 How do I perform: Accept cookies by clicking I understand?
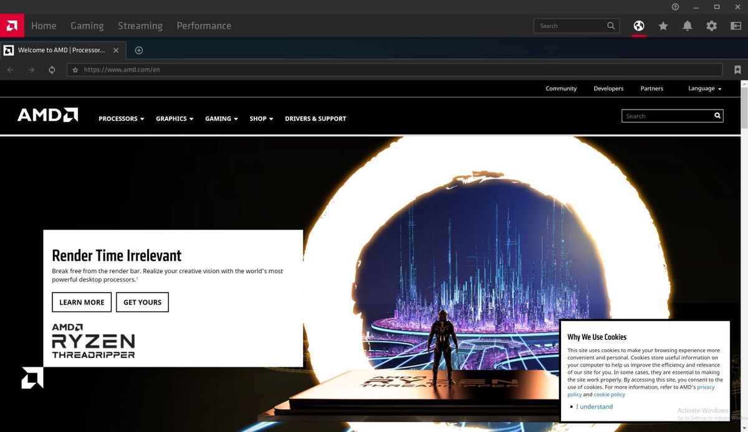pos(594,406)
